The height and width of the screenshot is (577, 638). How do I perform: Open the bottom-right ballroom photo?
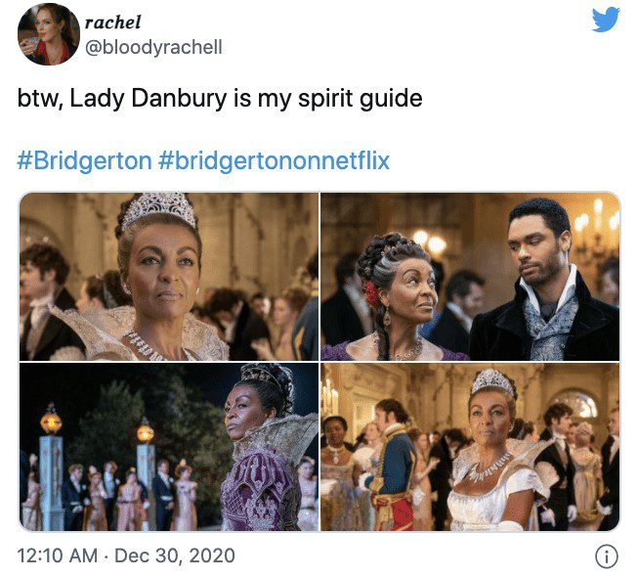pos(470,447)
